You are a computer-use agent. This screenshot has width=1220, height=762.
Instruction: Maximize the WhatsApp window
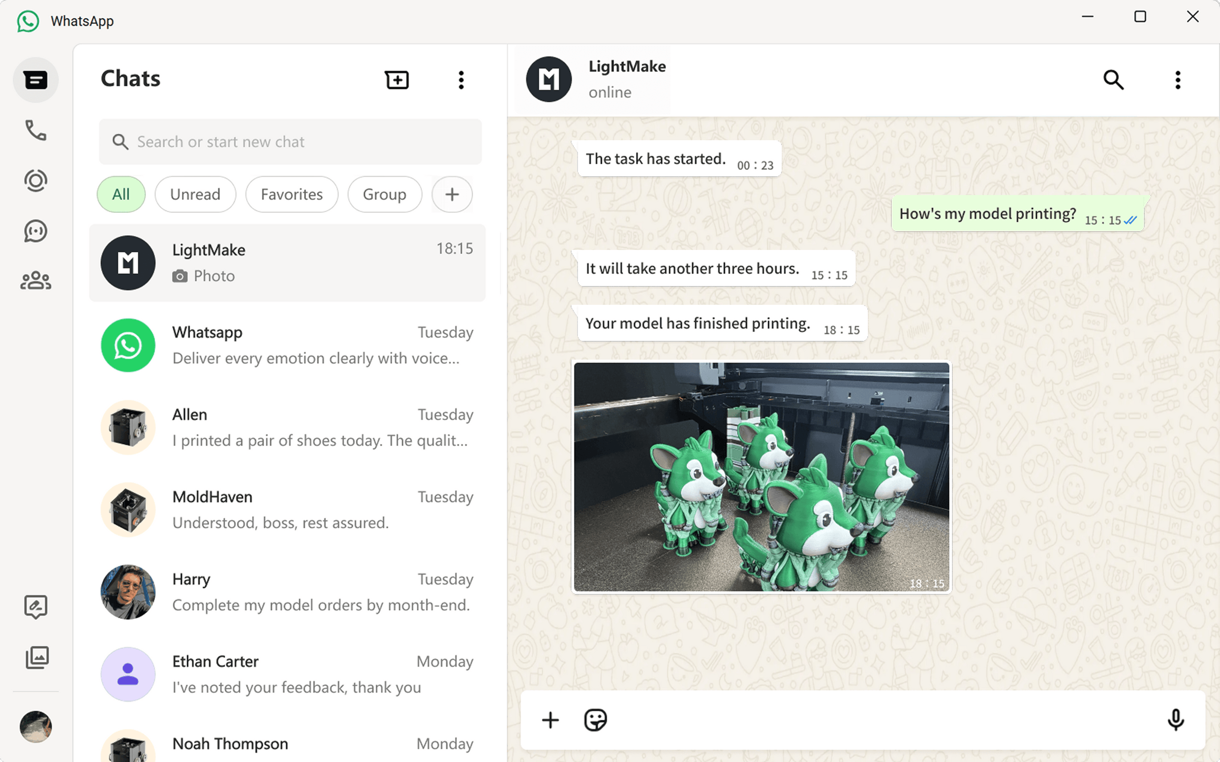point(1140,17)
